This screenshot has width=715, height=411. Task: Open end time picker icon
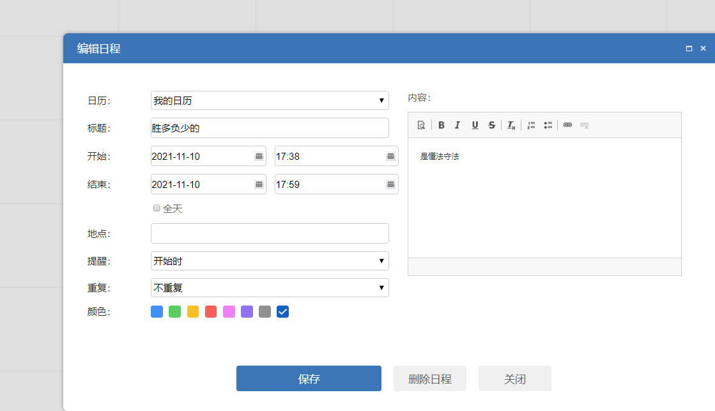coord(390,185)
